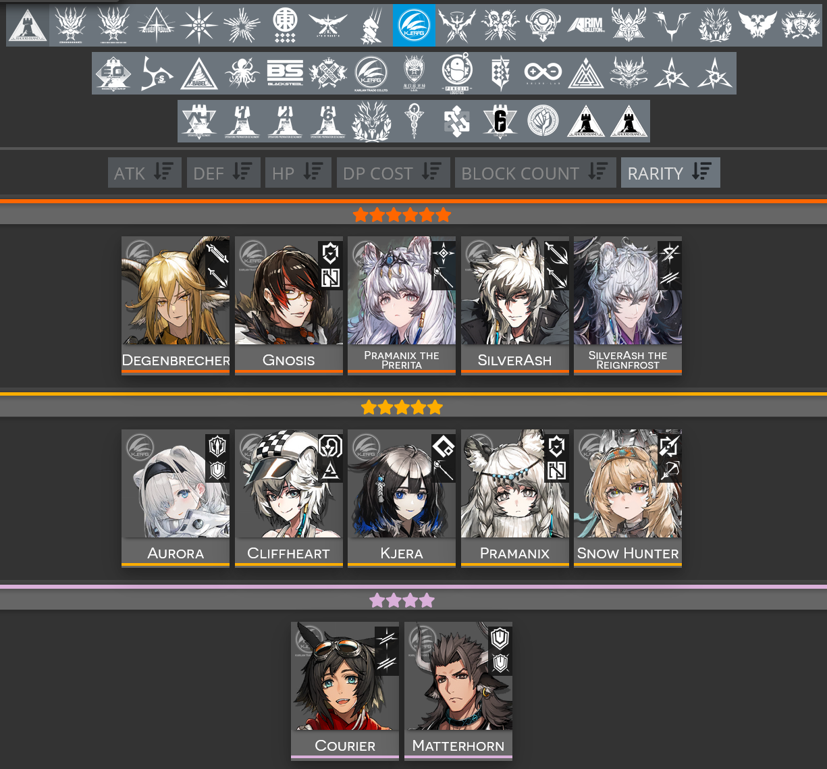
Task: Pick the circular kanji East faction emblem
Action: click(x=285, y=25)
